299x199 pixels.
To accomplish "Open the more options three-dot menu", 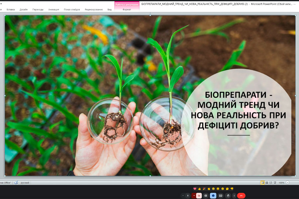I will (234, 196).
